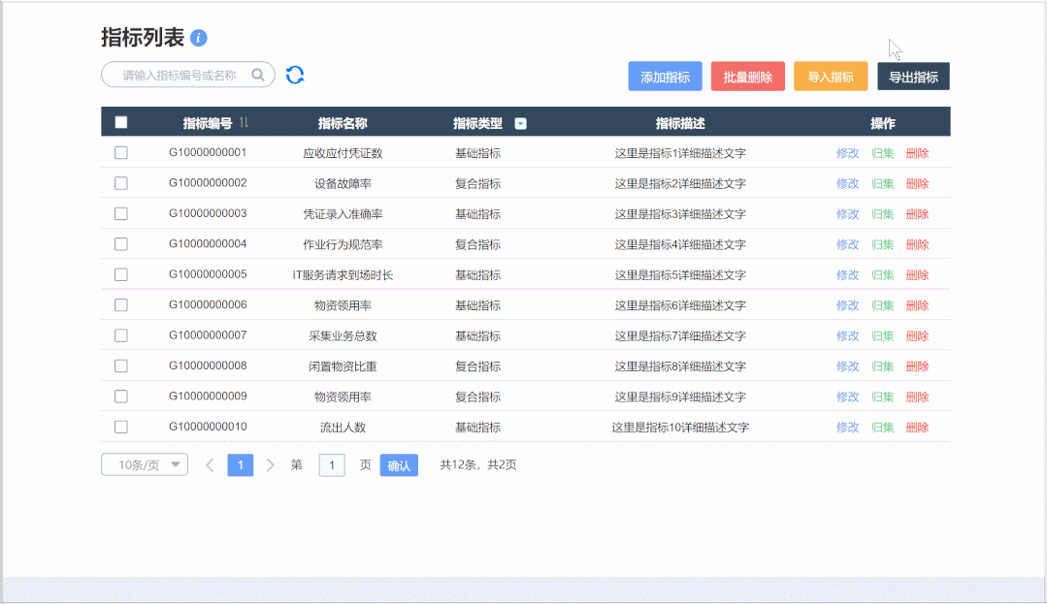This screenshot has width=1047, height=604.
Task: Click the 指标名称 column header
Action: coord(343,123)
